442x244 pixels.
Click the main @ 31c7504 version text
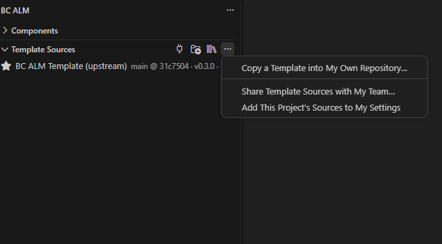click(x=160, y=66)
